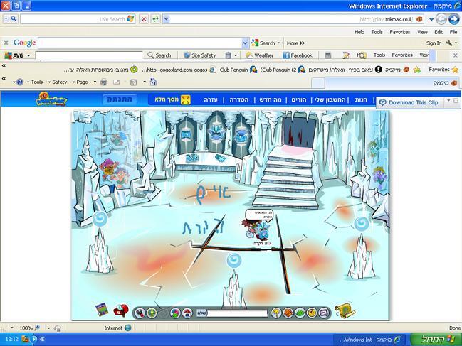Open Weather from AVG toolbar
This screenshot has height=346, width=462.
click(x=259, y=55)
